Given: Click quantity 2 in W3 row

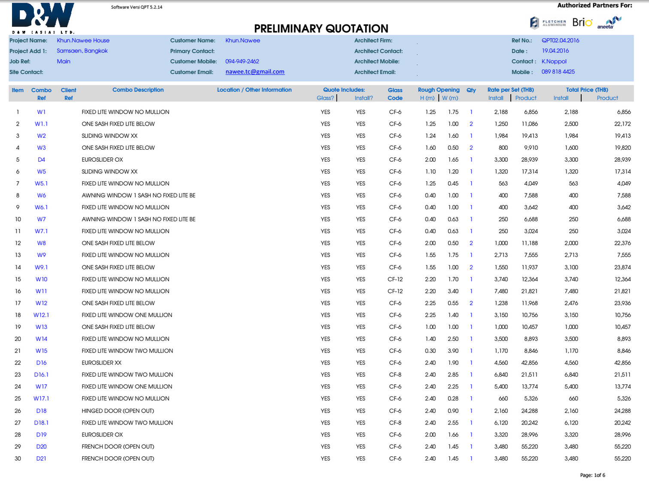Looking at the screenshot, I should pos(471,148).
